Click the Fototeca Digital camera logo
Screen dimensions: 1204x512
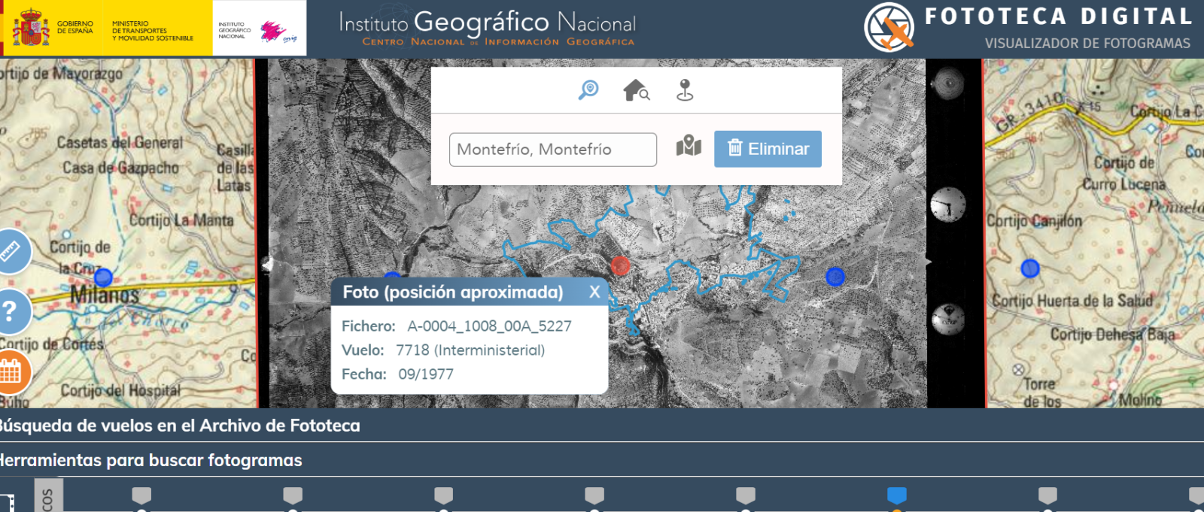click(x=889, y=28)
